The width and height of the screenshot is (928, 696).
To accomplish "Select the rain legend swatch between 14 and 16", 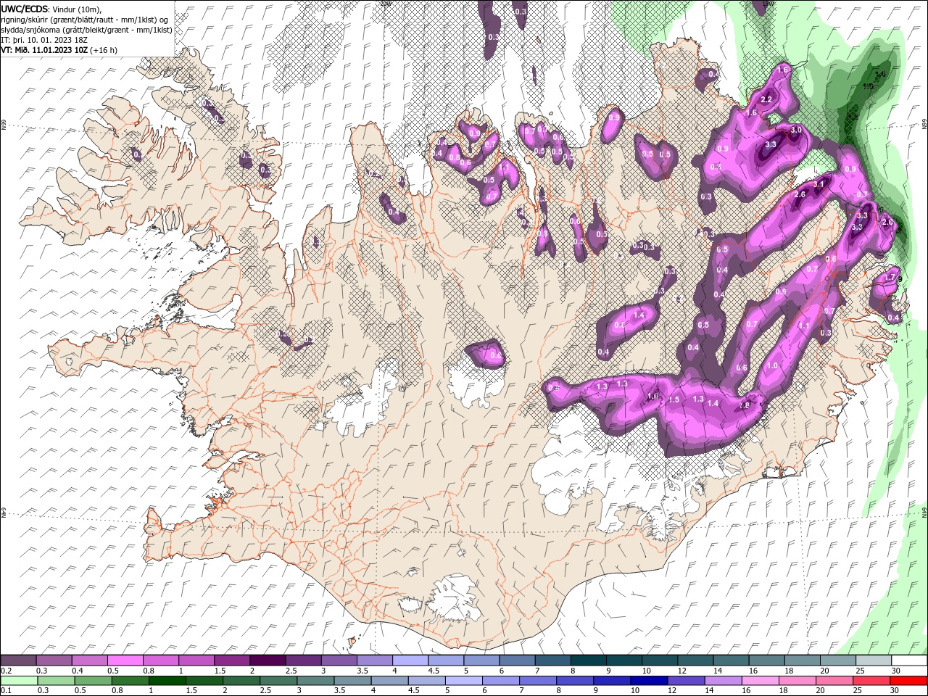I will coord(724,681).
